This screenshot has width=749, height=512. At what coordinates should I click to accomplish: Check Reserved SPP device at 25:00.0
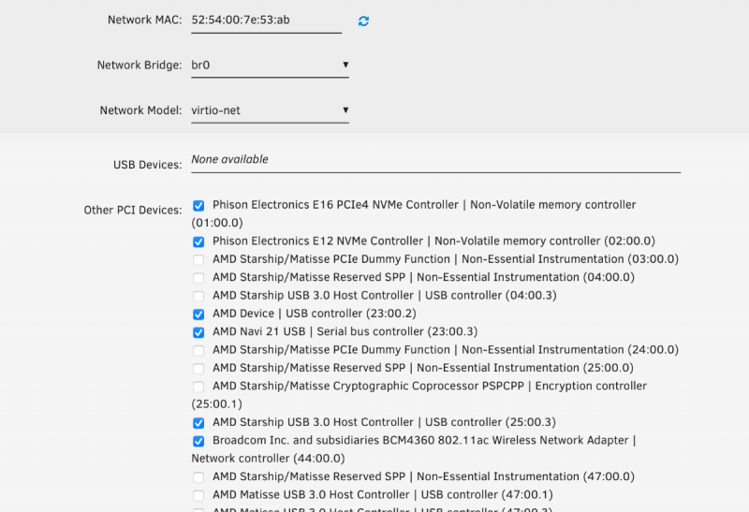pyautogui.click(x=198, y=369)
